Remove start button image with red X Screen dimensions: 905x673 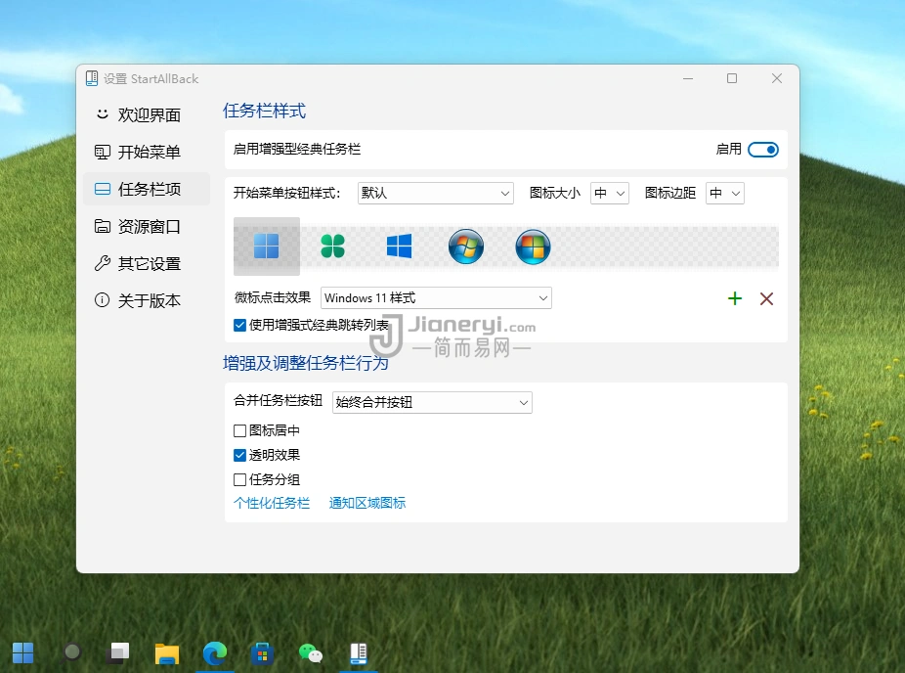tap(766, 298)
